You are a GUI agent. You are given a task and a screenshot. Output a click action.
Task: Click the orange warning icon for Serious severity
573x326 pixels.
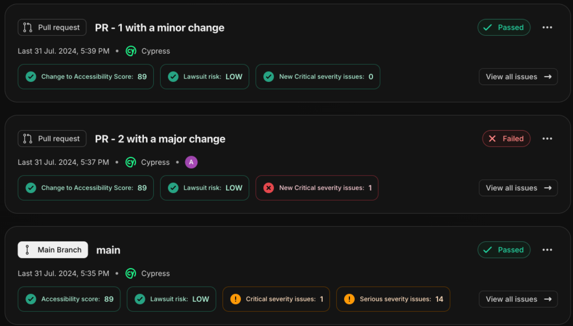tap(349, 299)
